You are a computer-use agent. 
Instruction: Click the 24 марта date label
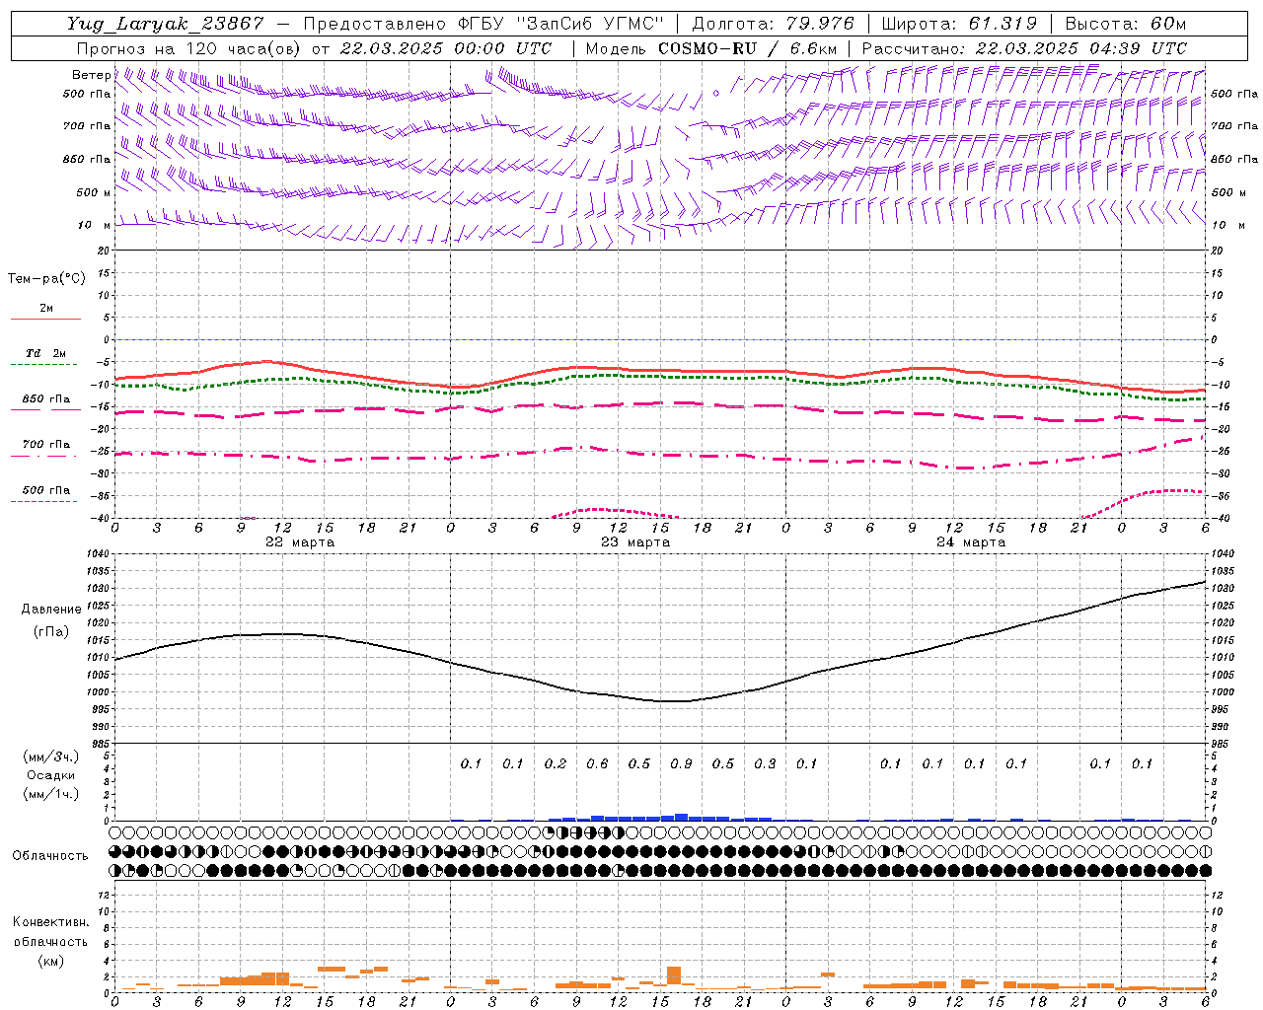[x=971, y=542]
